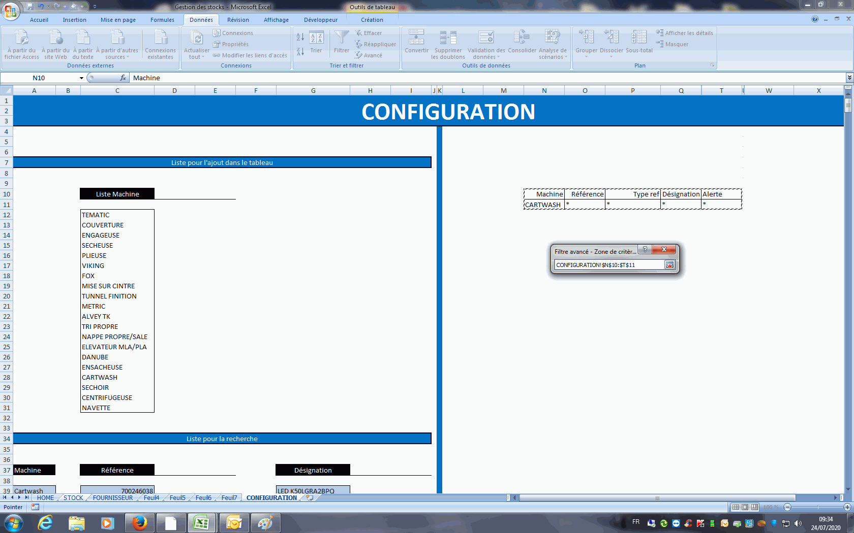Switch to Page Break Preview in the status bar
The height and width of the screenshot is (533, 854).
tap(754, 507)
